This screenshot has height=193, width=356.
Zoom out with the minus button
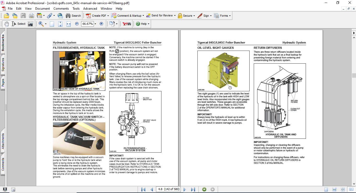click(77, 24)
